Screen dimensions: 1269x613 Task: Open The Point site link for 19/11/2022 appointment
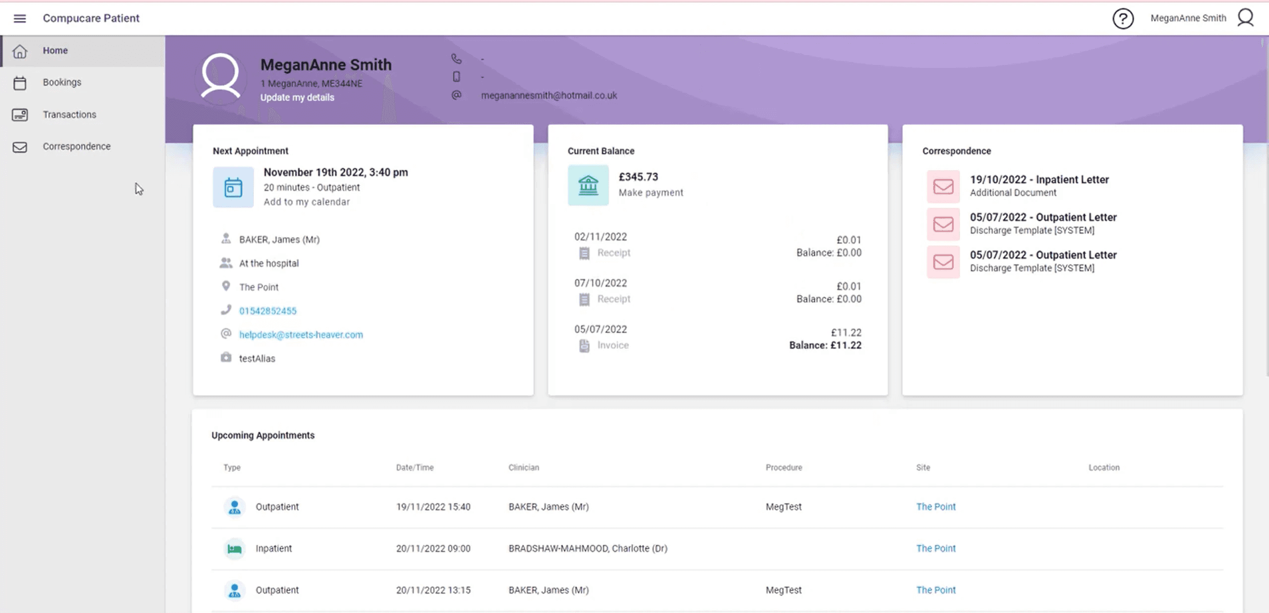pyautogui.click(x=935, y=507)
